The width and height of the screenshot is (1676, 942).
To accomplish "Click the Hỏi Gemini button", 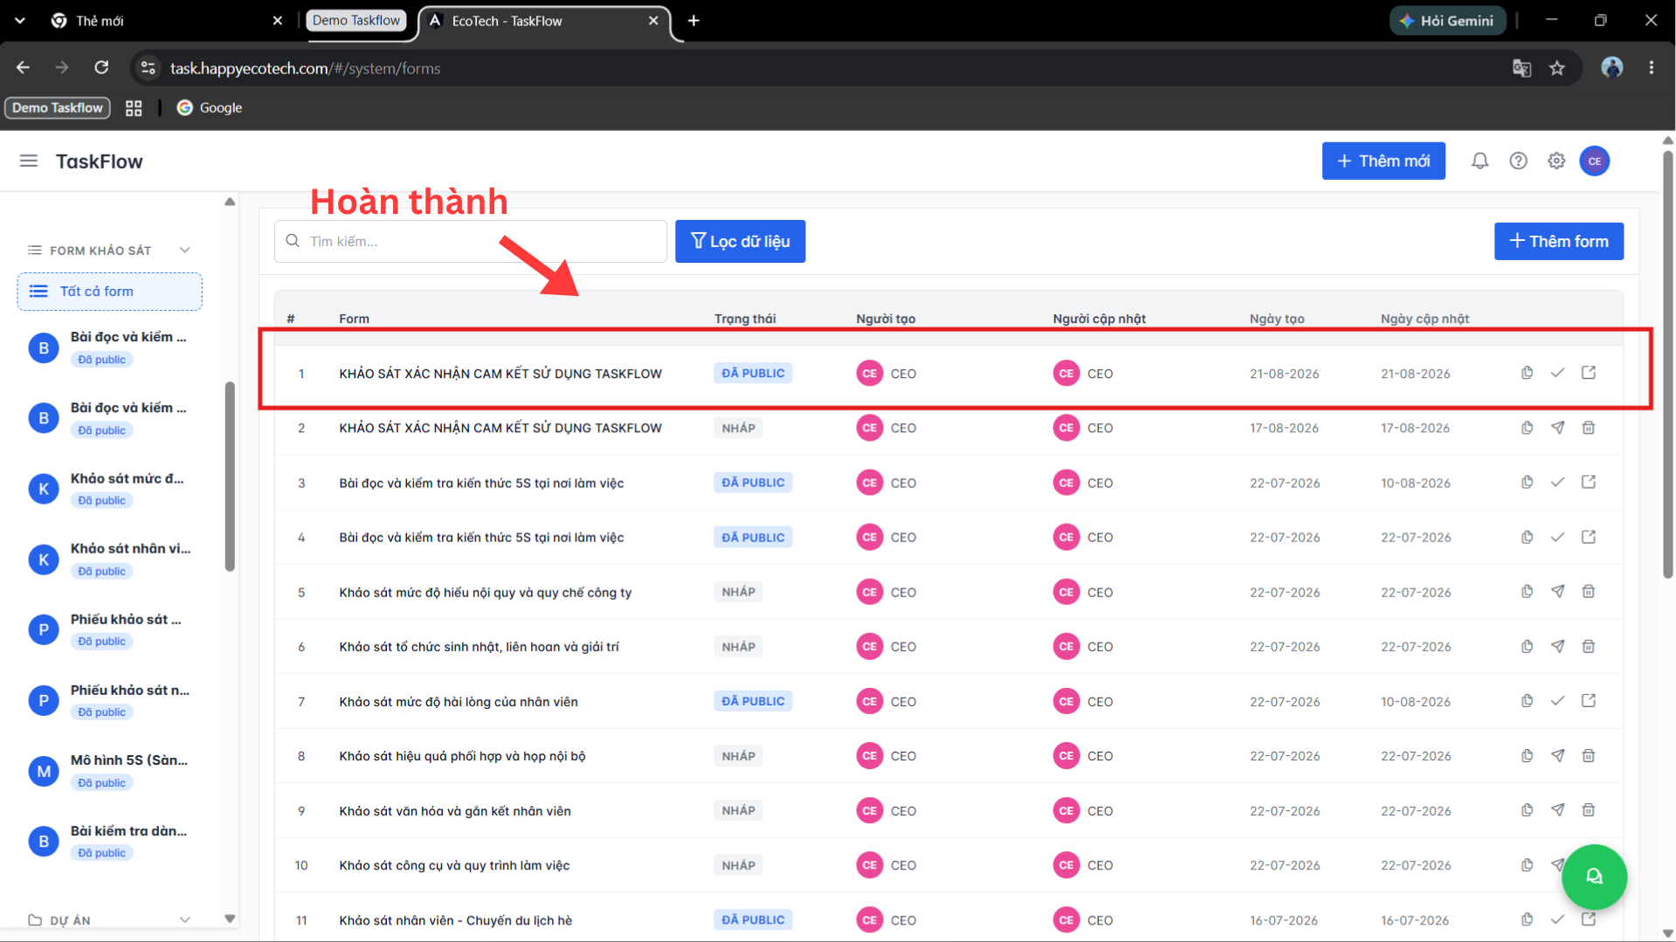I will pyautogui.click(x=1447, y=21).
